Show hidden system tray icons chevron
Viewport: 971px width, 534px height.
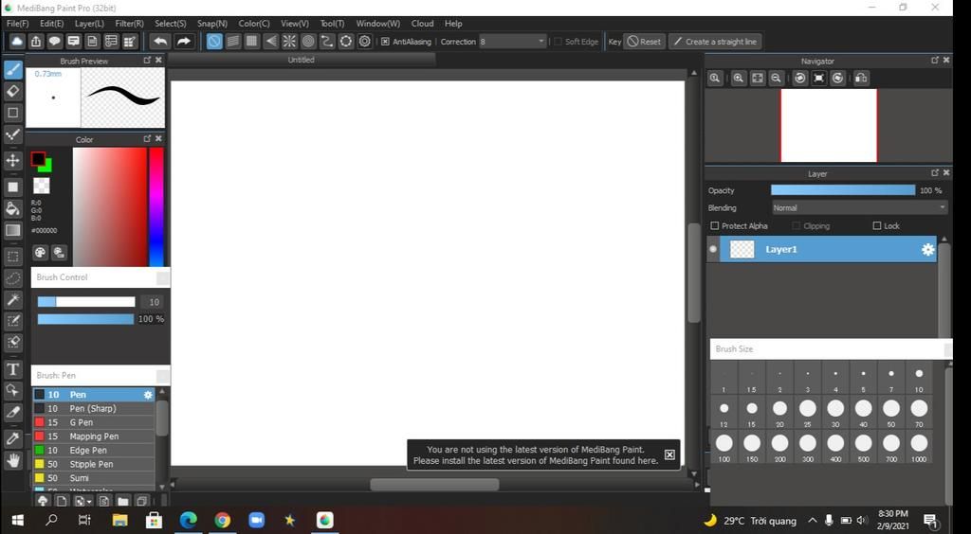click(x=813, y=521)
